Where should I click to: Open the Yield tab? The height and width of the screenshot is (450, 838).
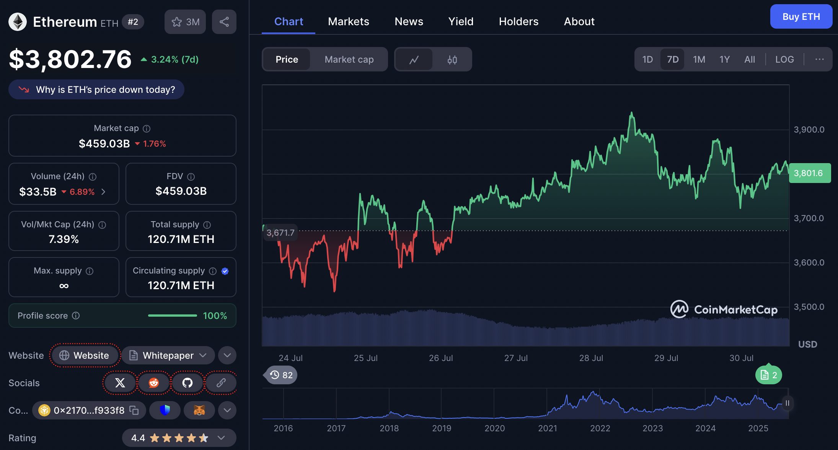click(x=461, y=21)
